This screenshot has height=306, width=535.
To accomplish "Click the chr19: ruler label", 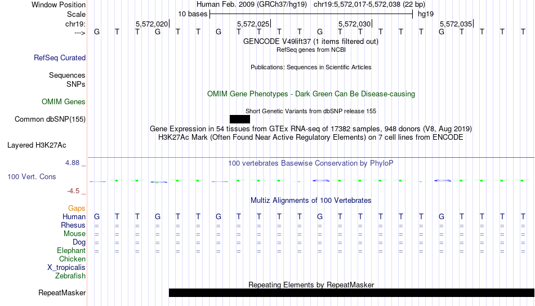I will point(75,24).
